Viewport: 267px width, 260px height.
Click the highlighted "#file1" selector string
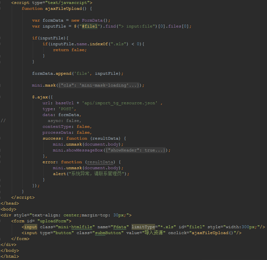pyautogui.click(x=90, y=26)
